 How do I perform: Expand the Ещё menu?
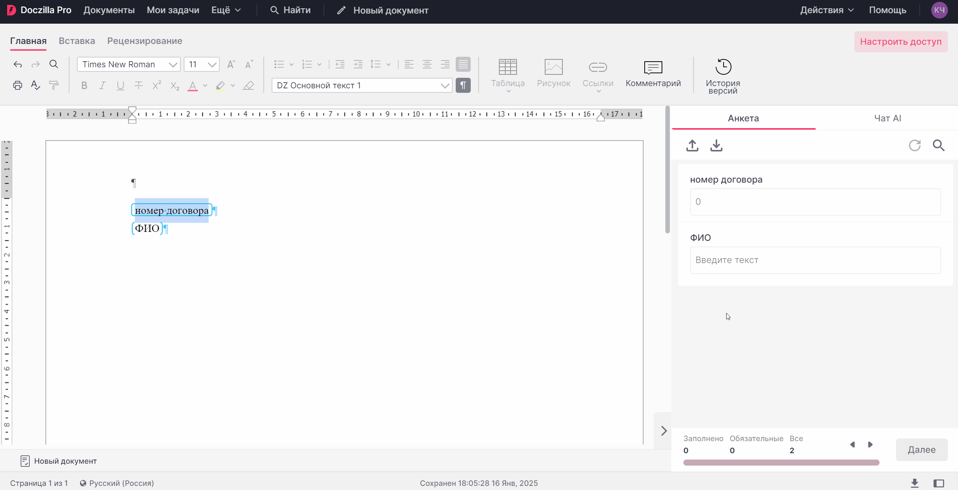[226, 10]
